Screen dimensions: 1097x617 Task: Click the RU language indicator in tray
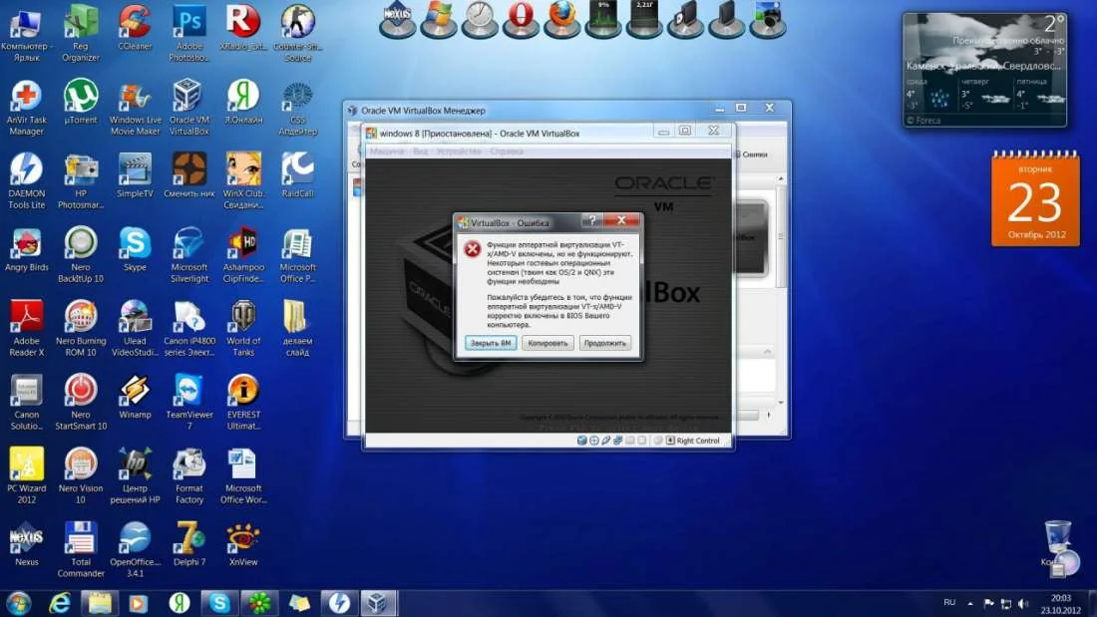949,602
